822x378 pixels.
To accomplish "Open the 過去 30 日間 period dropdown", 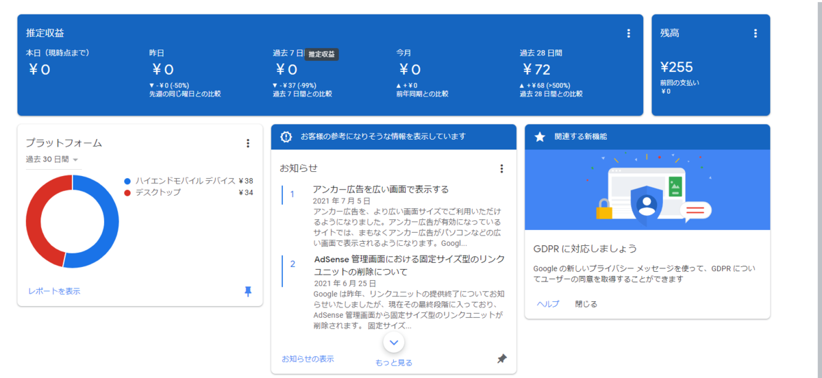I will click(x=52, y=160).
